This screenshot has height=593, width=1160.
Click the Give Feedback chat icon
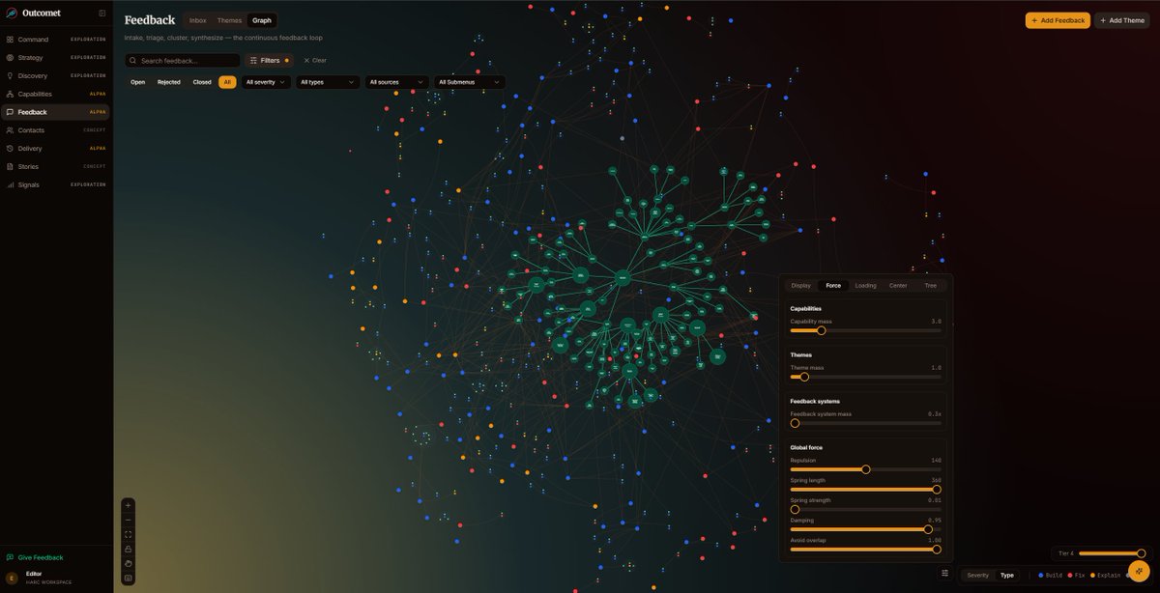tap(10, 557)
